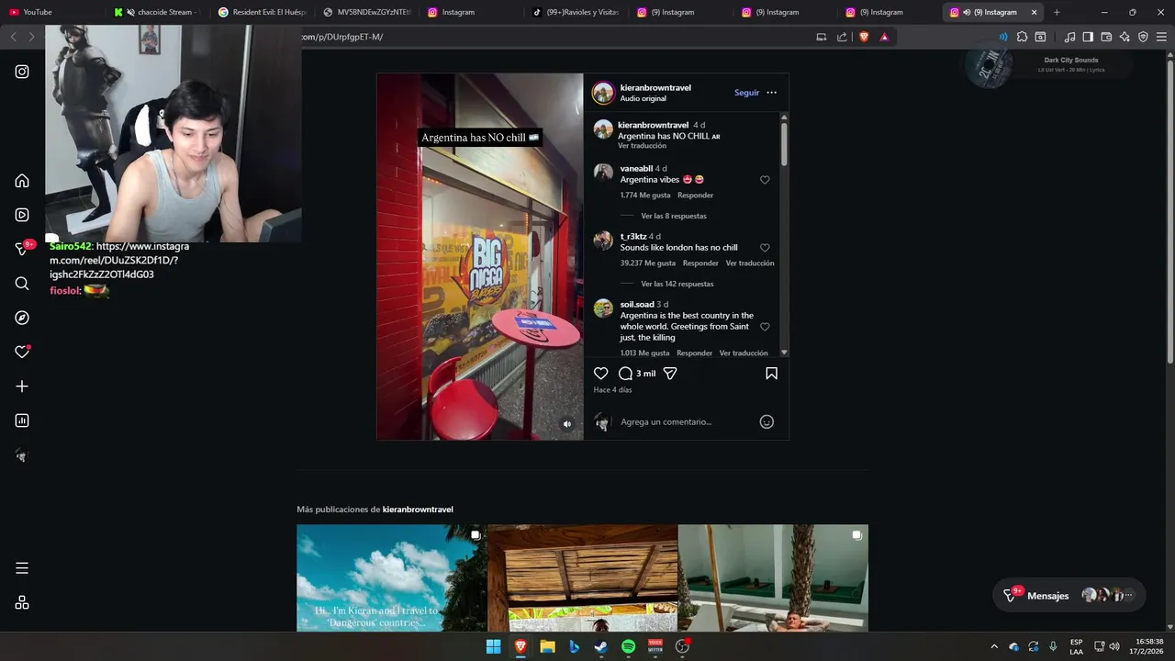This screenshot has height=661, width=1175.
Task: Like soil.soad's comment
Action: tap(765, 327)
